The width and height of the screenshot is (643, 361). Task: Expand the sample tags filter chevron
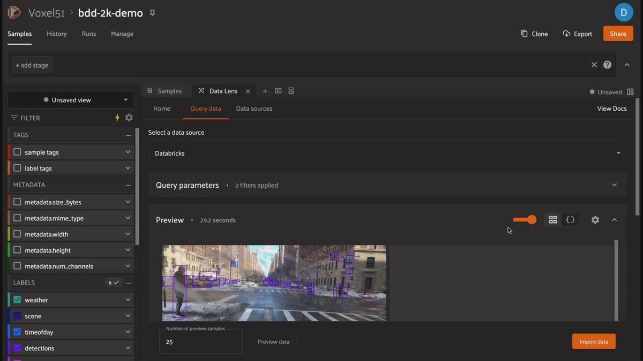point(128,152)
